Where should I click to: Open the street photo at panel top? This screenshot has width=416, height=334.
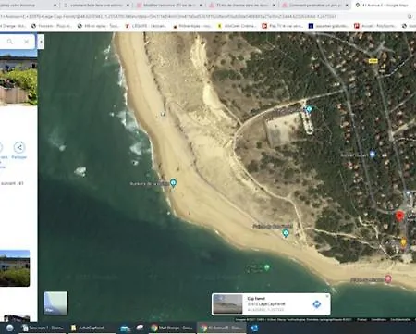tap(18, 77)
